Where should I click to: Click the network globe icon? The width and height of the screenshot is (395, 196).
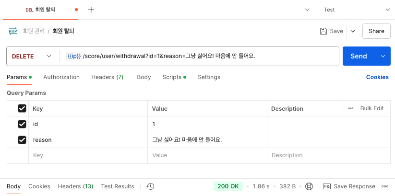coord(309,186)
